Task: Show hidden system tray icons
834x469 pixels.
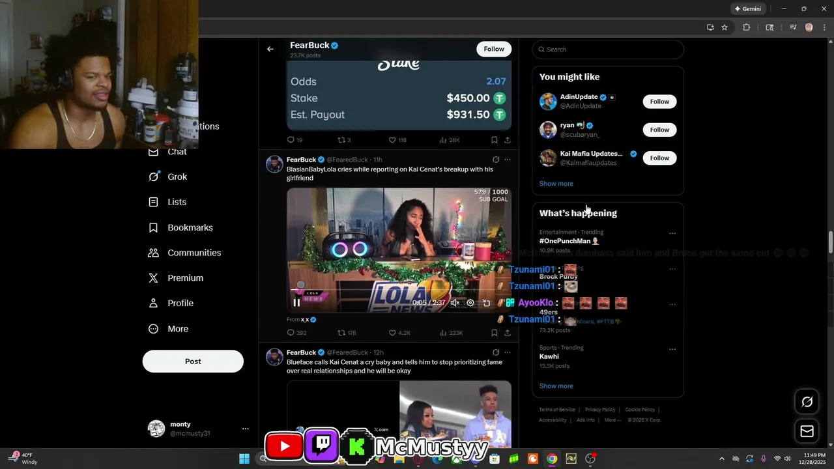Action: (x=721, y=459)
